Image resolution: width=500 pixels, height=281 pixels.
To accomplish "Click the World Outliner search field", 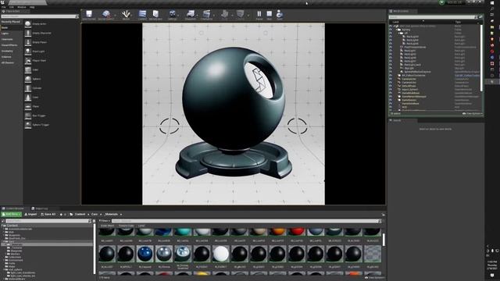I will click(432, 17).
